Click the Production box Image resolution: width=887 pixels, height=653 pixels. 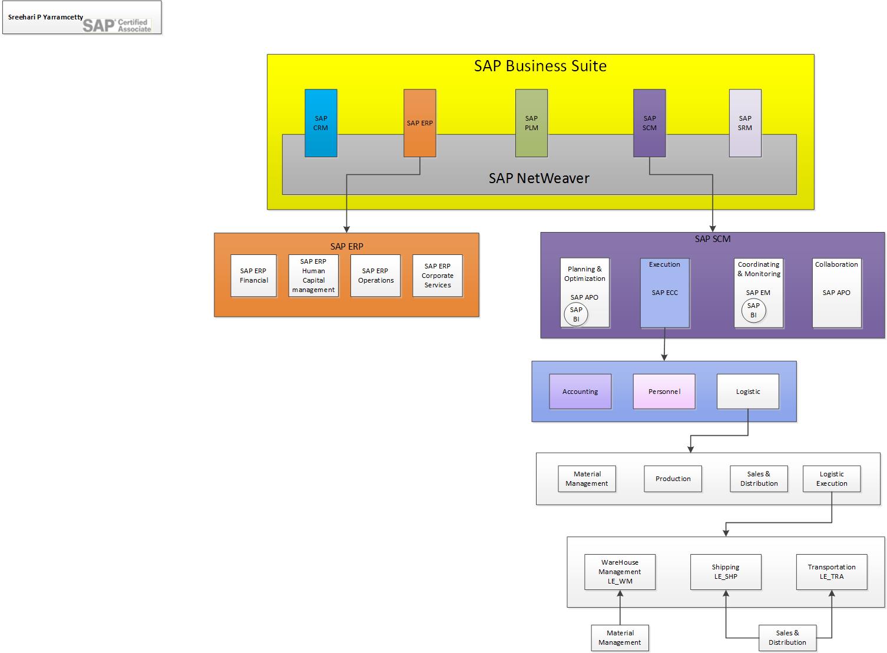pos(673,479)
